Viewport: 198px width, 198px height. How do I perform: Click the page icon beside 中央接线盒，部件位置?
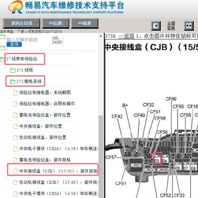click(x=16, y=126)
